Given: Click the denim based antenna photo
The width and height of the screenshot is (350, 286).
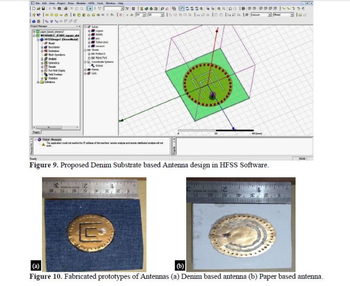Looking at the screenshot, I should click(x=94, y=225).
